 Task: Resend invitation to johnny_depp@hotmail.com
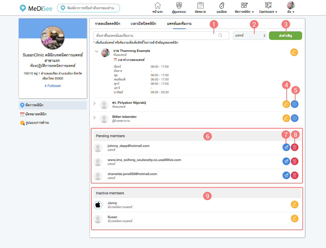[x=286, y=147]
